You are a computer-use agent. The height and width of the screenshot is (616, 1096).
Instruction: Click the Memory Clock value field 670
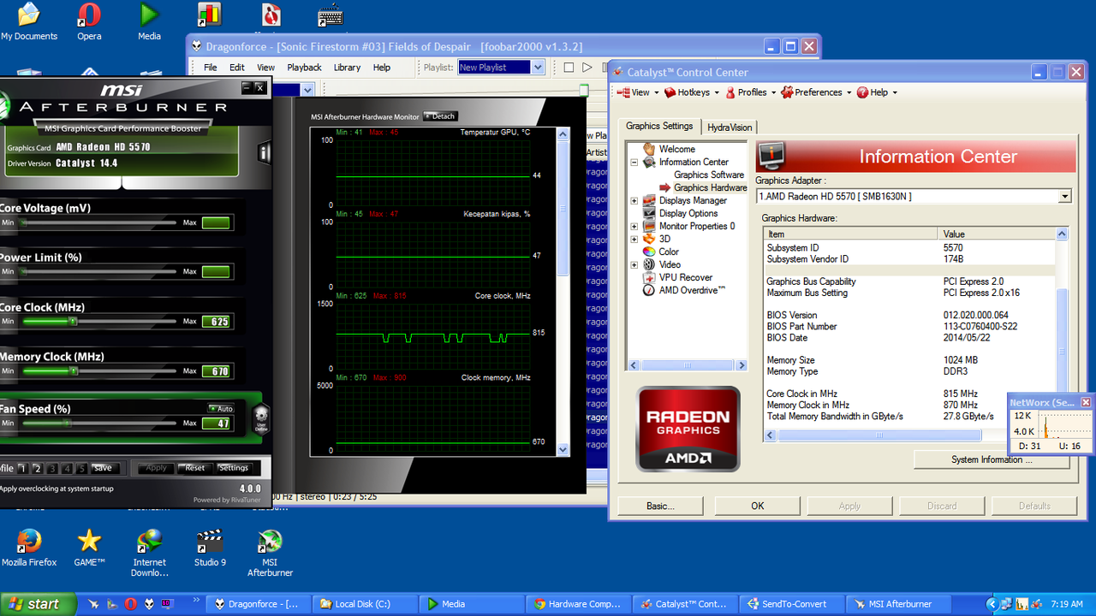point(217,371)
